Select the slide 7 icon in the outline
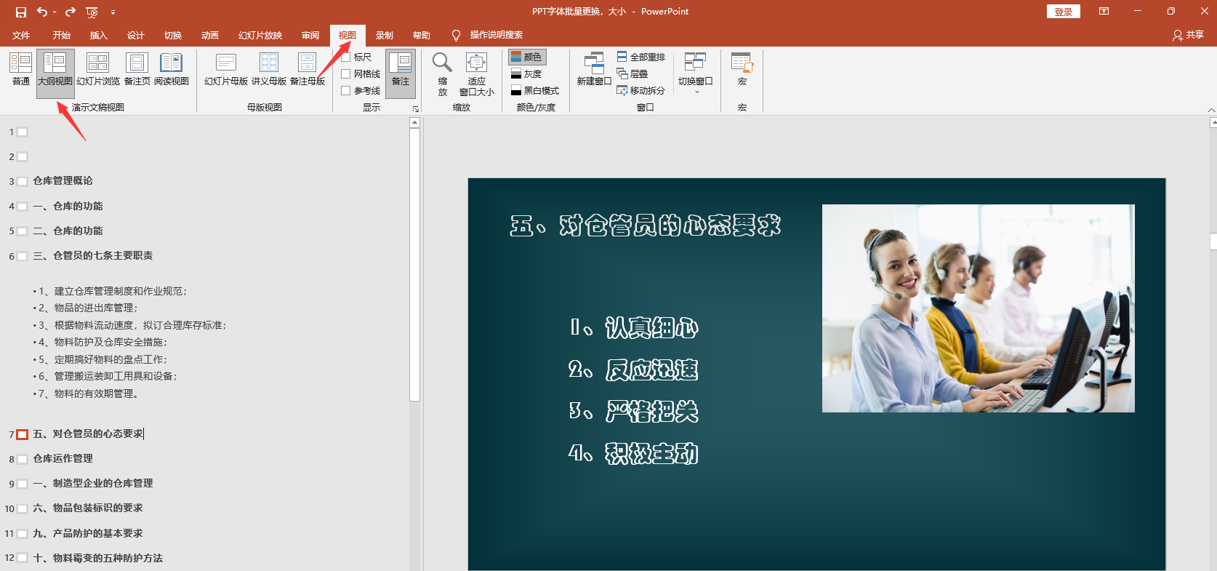The image size is (1217, 571). [x=23, y=434]
